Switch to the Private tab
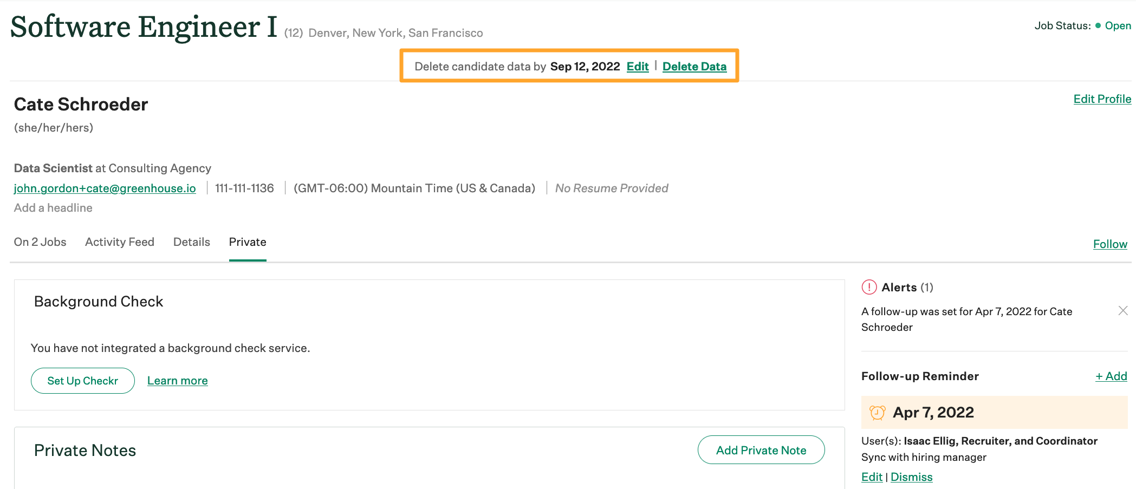 (247, 242)
